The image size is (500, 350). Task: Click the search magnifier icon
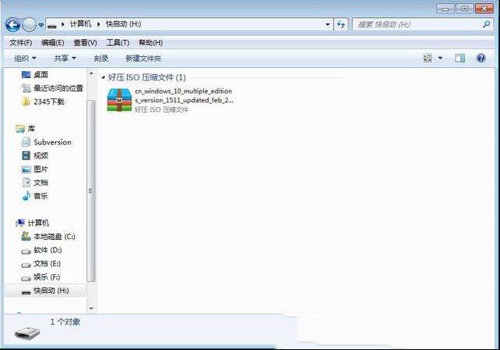487,24
